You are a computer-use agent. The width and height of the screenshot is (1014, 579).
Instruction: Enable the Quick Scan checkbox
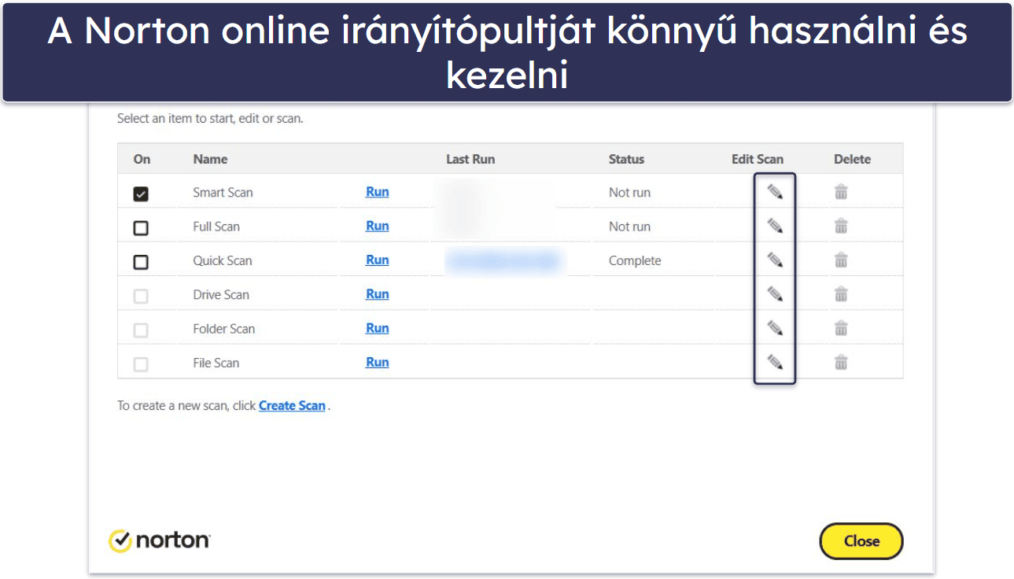coord(141,262)
